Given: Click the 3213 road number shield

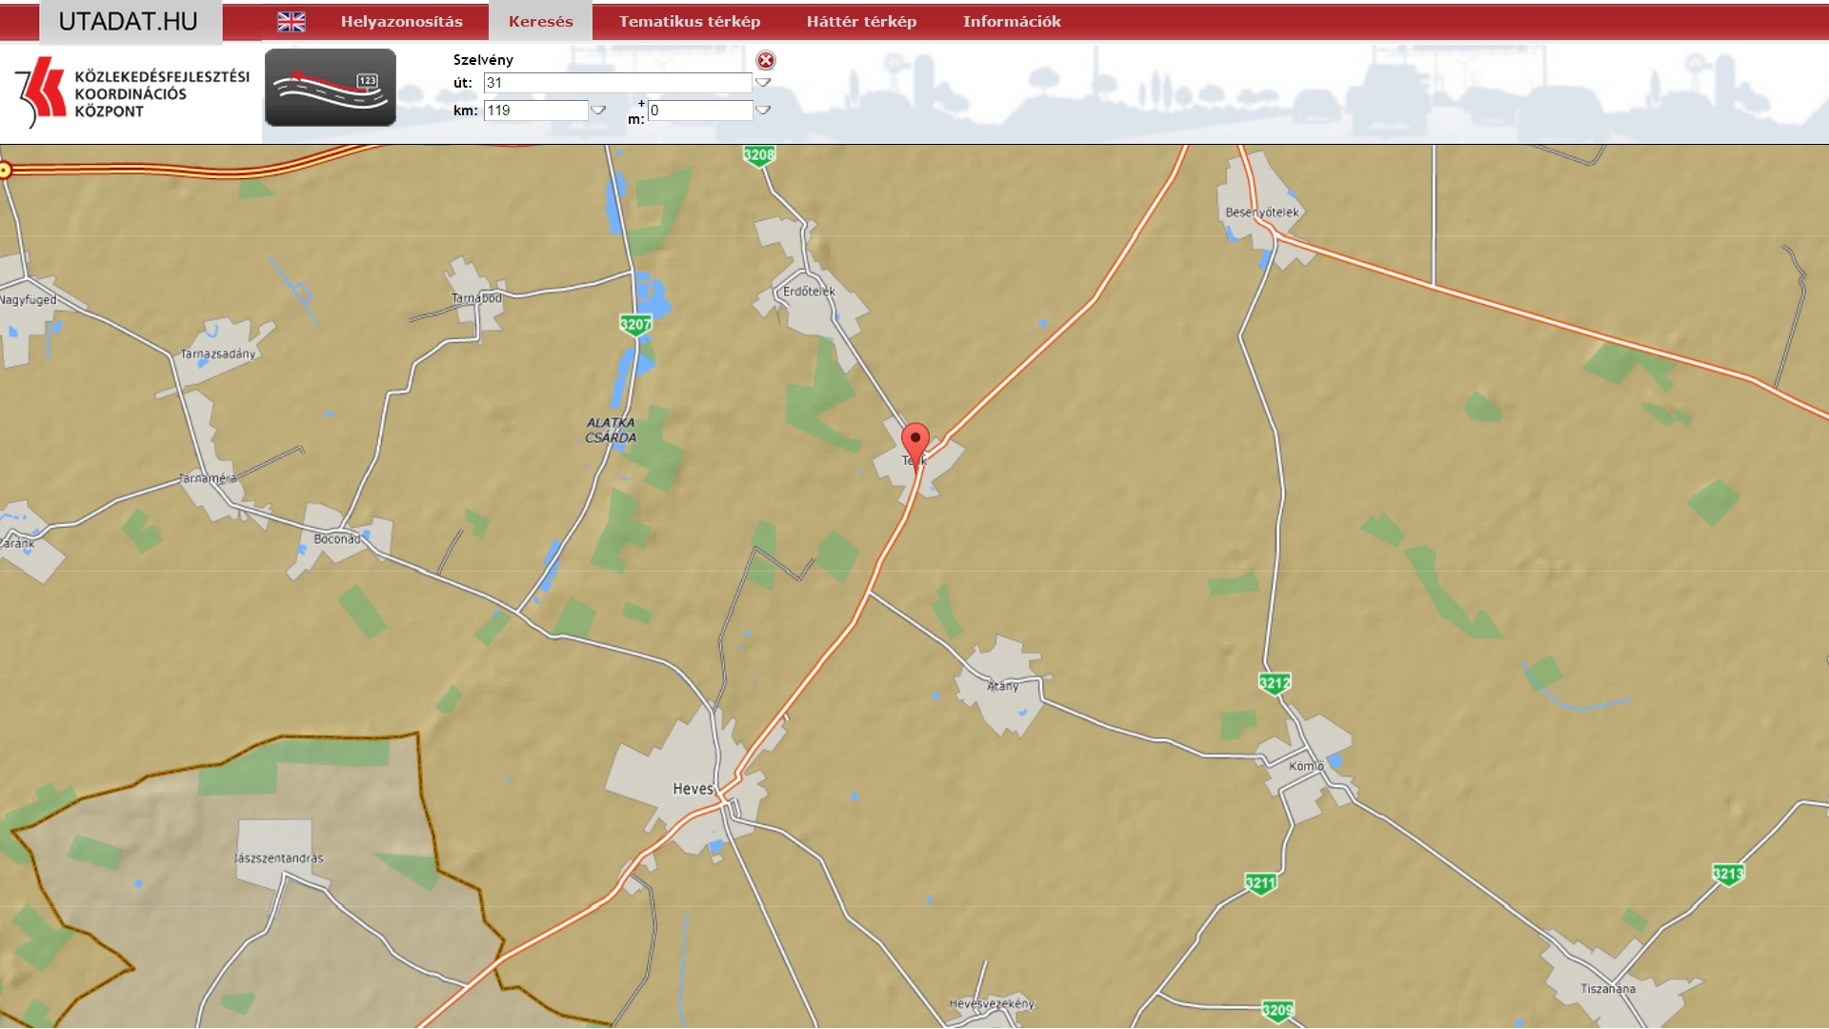Looking at the screenshot, I should [x=1728, y=874].
